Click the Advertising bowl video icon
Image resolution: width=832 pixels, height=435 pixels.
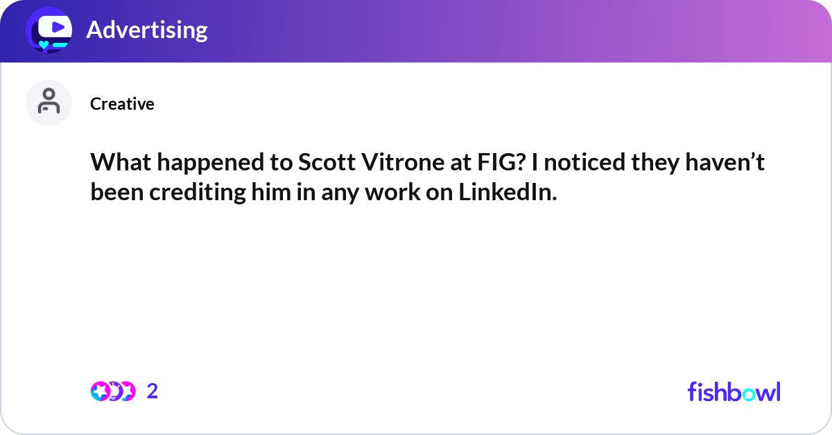click(49, 30)
